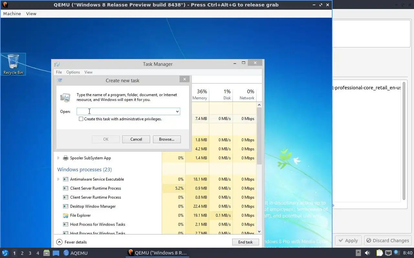Click icon of Client Server Runtime 0.9 MB row
This screenshot has height=258, width=414.
point(66,188)
